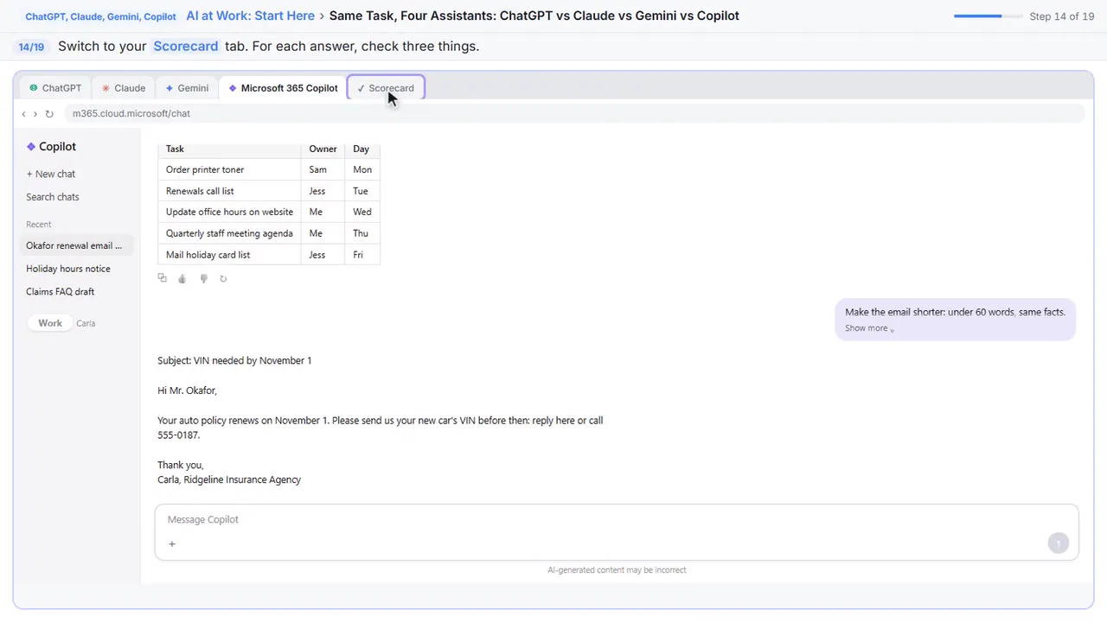Send the message to Copilot
The height and width of the screenshot is (622, 1107).
(1058, 543)
